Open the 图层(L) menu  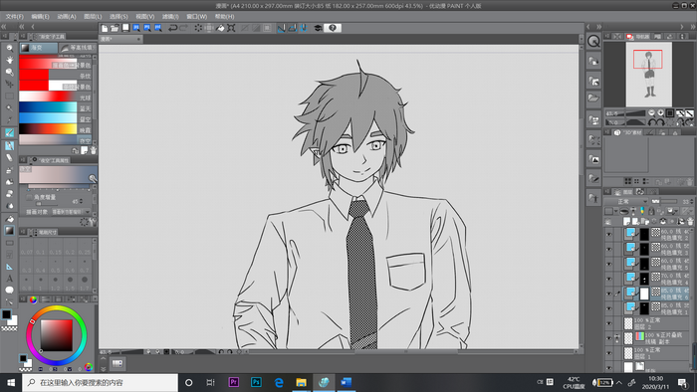click(93, 17)
